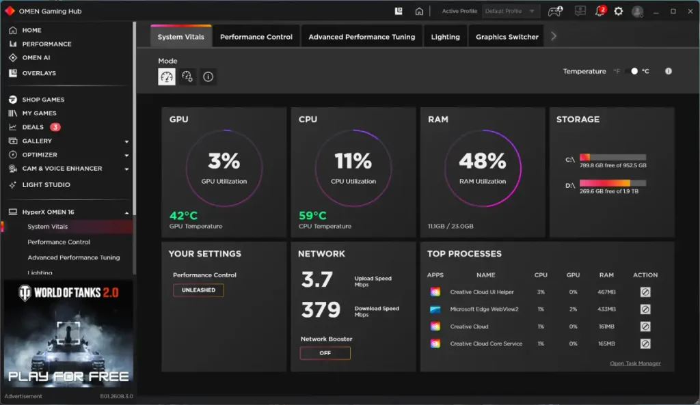The height and width of the screenshot is (405, 700).
Task: Click the settings gear icon
Action: [x=618, y=11]
